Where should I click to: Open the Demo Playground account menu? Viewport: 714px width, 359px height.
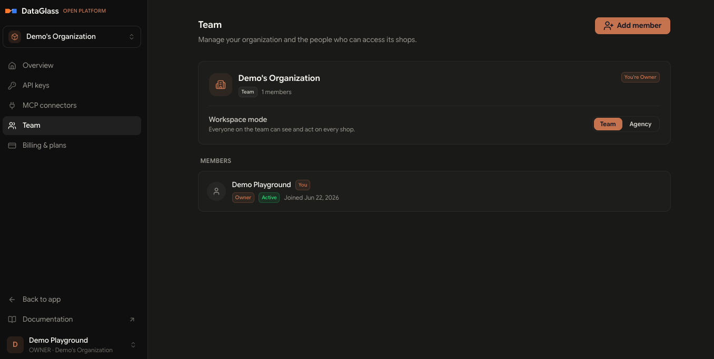point(72,345)
